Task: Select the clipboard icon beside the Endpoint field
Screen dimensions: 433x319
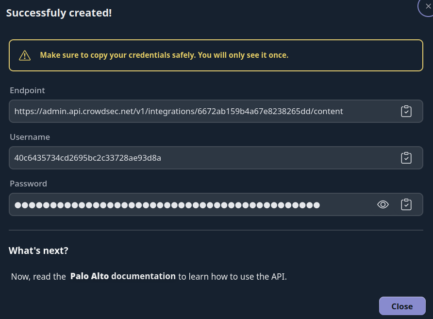Action: click(406, 111)
